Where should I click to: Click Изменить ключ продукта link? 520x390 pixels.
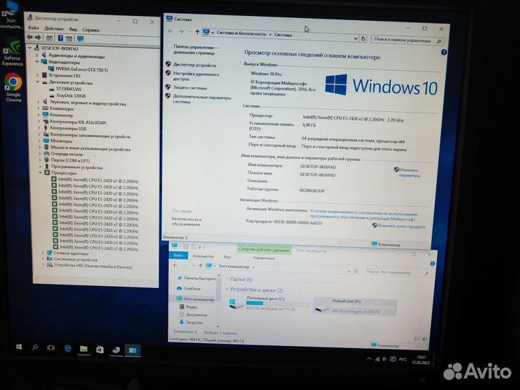[402, 226]
